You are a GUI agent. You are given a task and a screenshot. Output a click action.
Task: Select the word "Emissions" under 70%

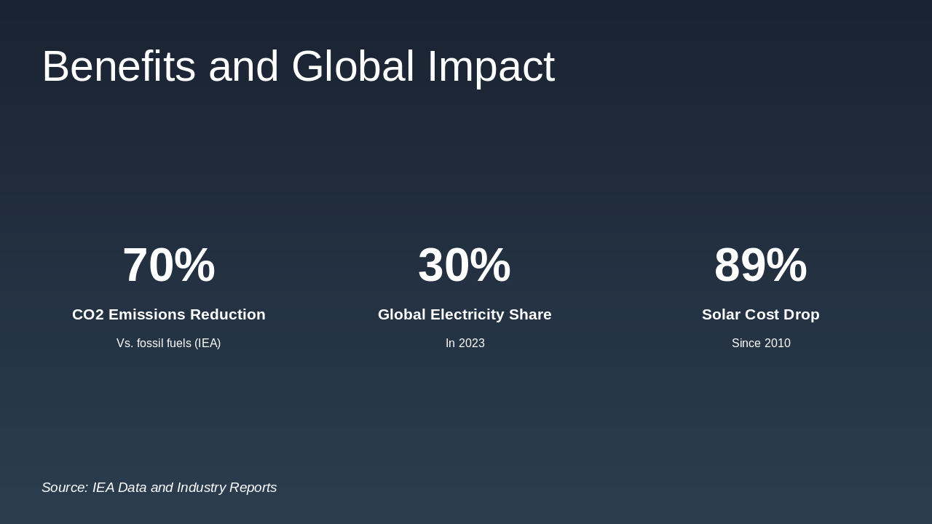tap(147, 314)
